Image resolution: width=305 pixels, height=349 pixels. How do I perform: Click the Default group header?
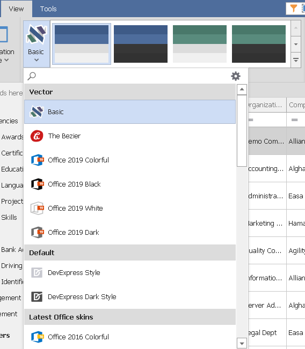click(x=130, y=253)
